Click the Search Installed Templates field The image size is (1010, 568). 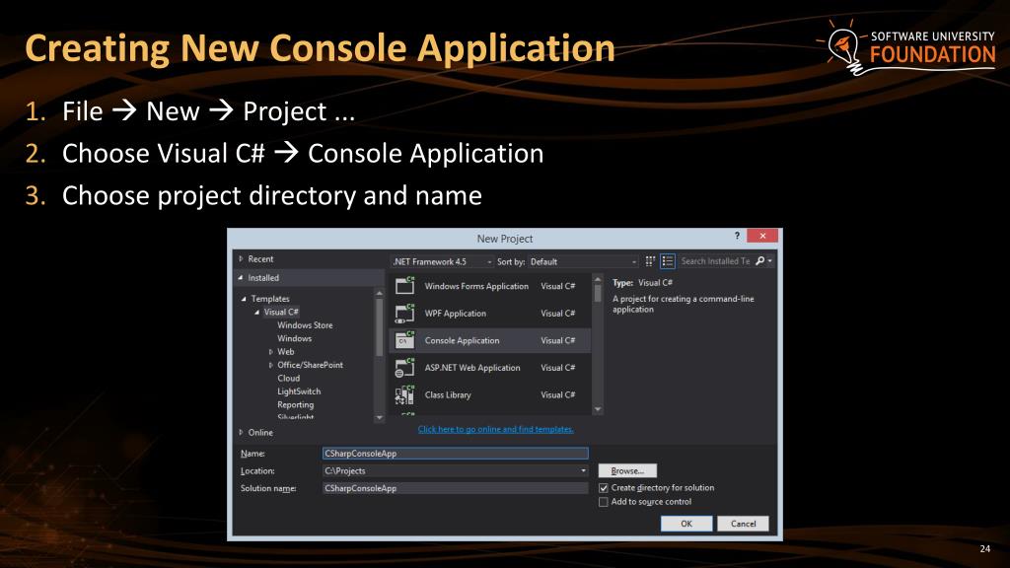pyautogui.click(x=716, y=260)
